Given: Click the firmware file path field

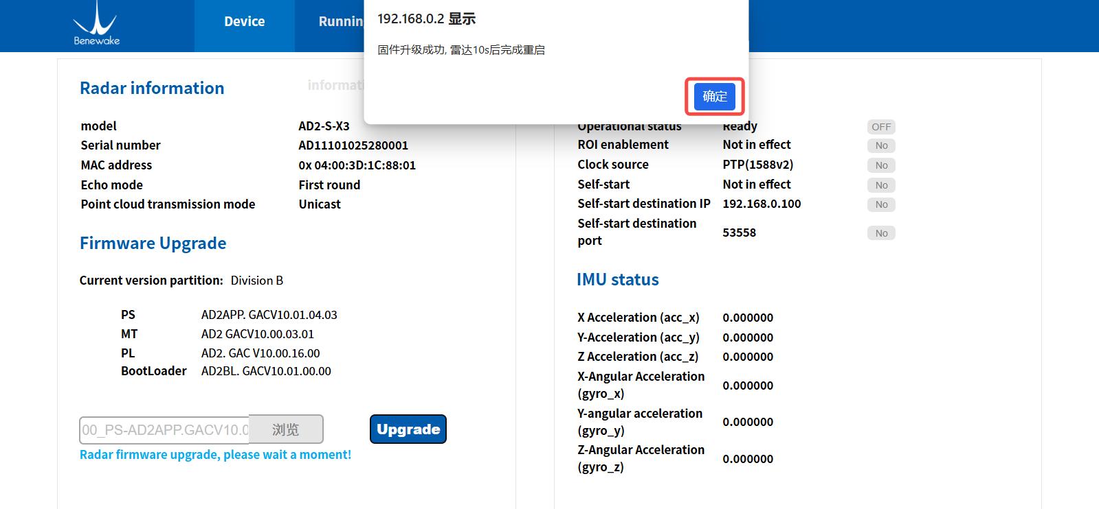Looking at the screenshot, I should [x=164, y=430].
